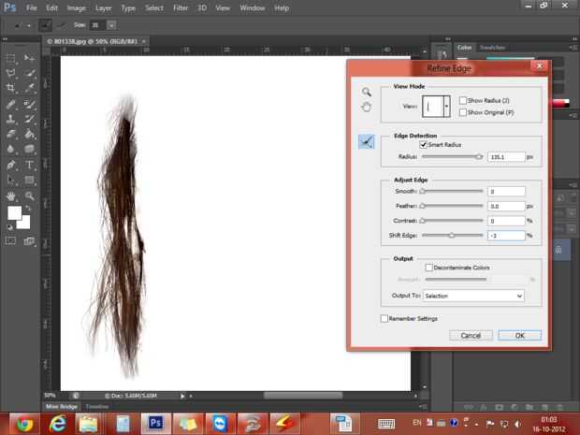
Task: Turn on Decontaminate Colors
Action: pyautogui.click(x=429, y=268)
